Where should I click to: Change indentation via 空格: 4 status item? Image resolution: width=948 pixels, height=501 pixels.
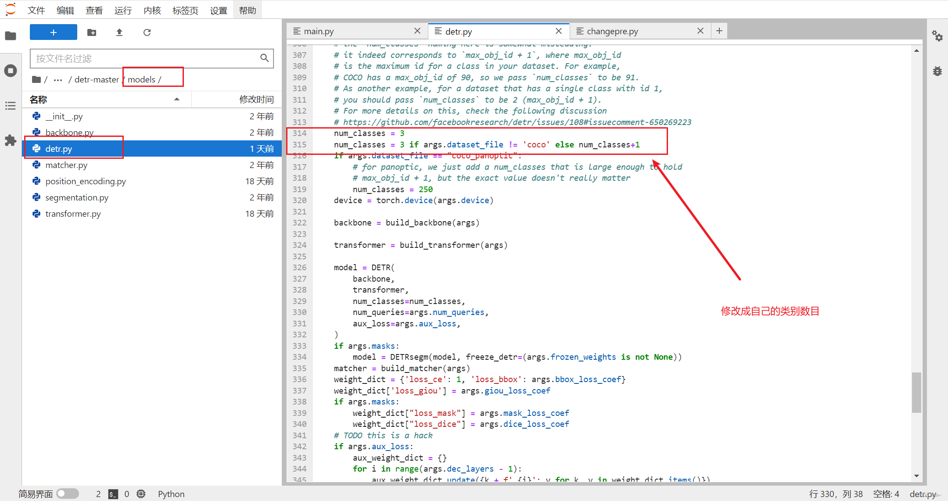pos(886,494)
